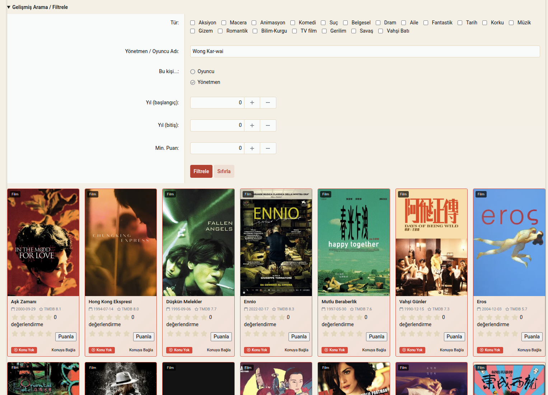This screenshot has width=548, height=395.
Task: Check the Romantik genre checkbox
Action: point(220,31)
